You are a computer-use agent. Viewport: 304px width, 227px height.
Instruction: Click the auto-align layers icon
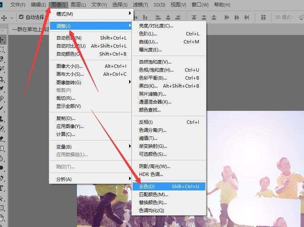click(x=263, y=18)
